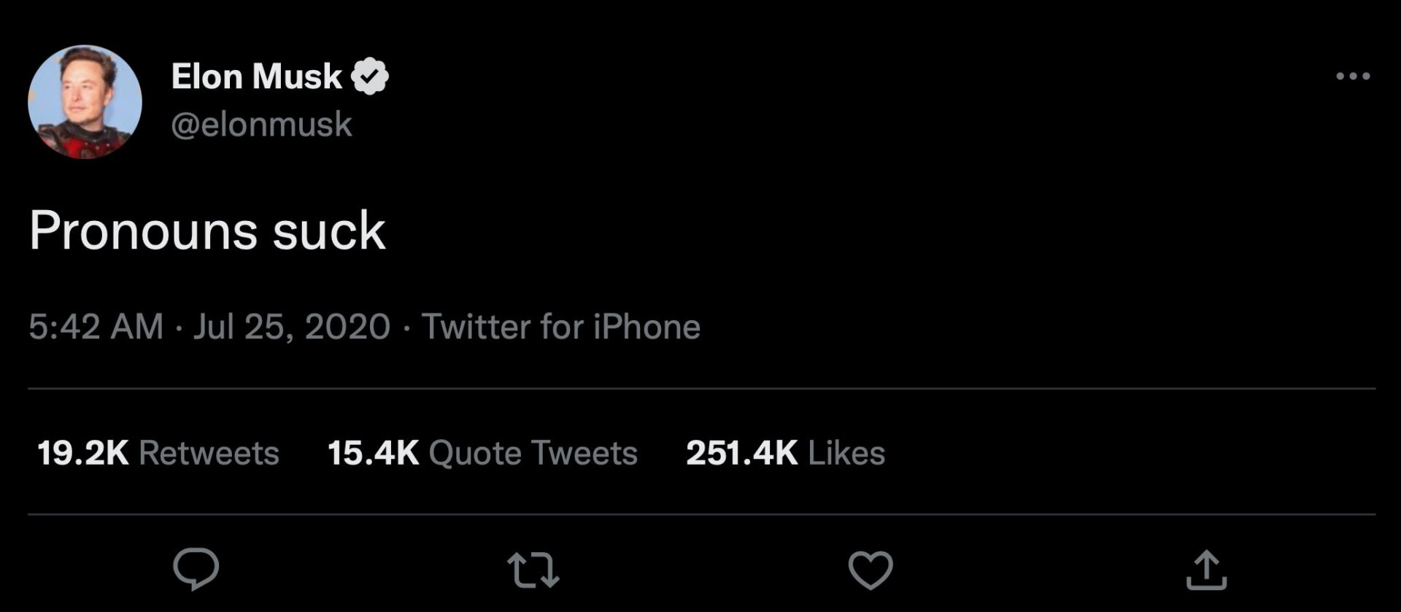Show the Likes list

coord(846,453)
